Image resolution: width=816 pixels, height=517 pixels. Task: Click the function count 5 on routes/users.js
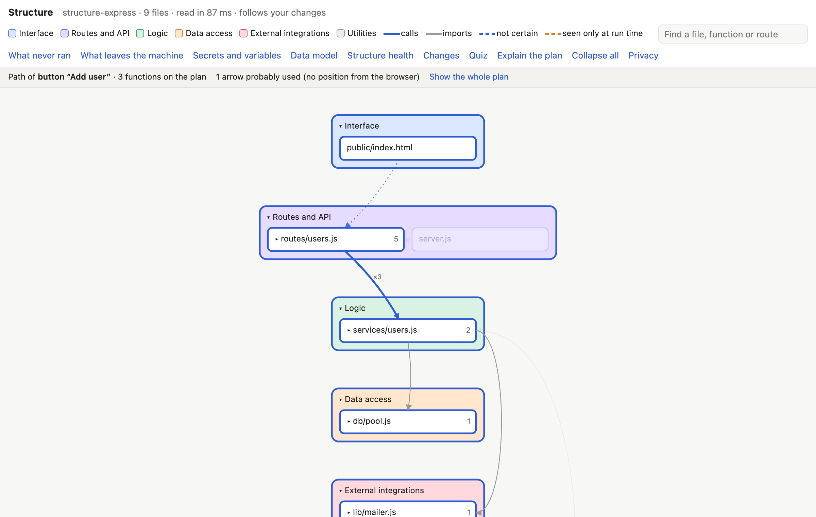click(x=396, y=239)
